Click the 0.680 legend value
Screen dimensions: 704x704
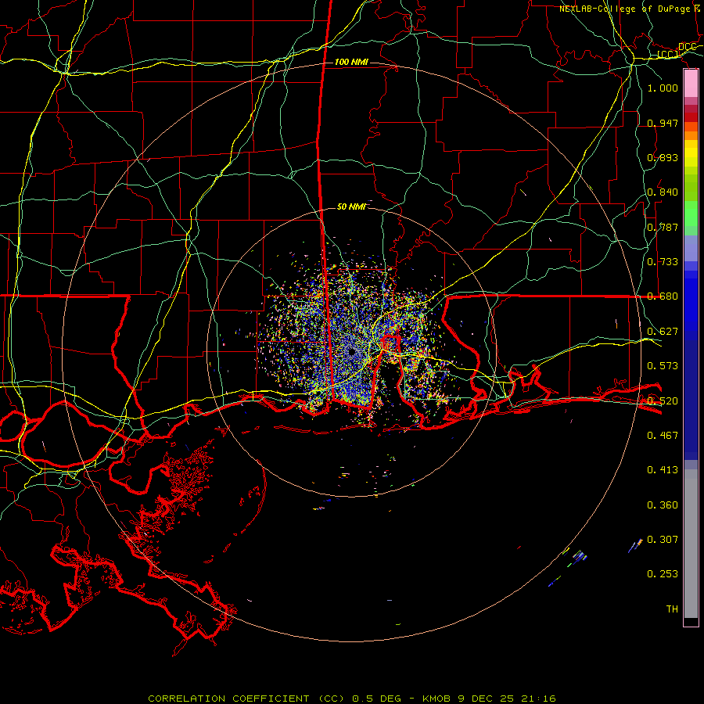[x=663, y=296]
